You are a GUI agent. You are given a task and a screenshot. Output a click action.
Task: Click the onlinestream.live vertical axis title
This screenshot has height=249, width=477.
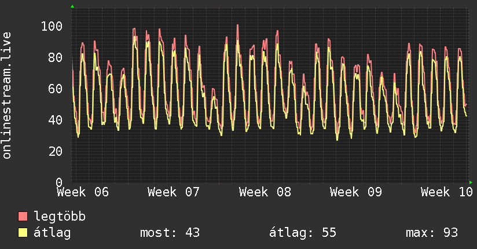(6, 96)
